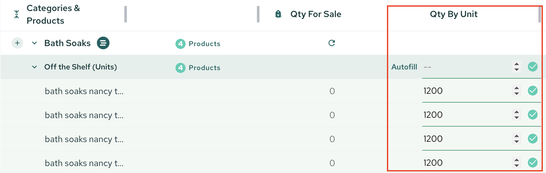The height and width of the screenshot is (173, 546).
Task: Confirm the Autofill row green checkmark
Action: [533, 67]
